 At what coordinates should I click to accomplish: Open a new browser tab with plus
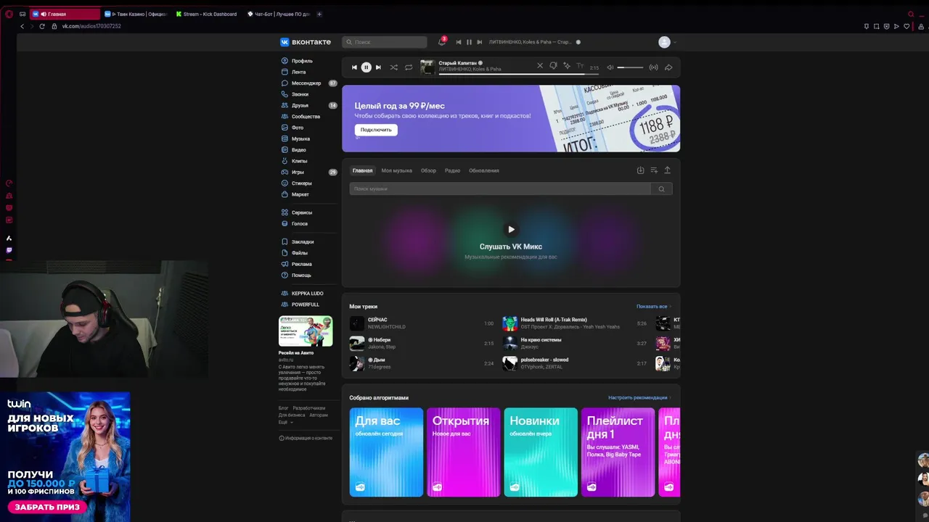(x=319, y=14)
